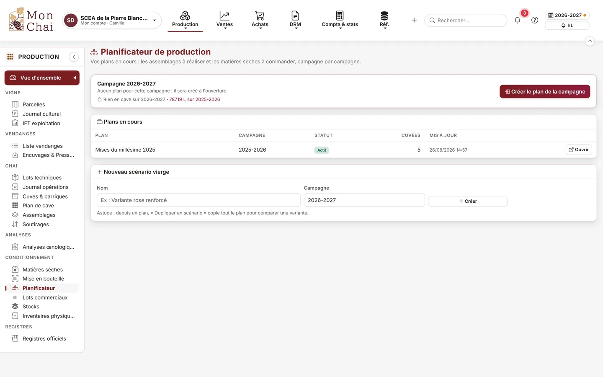
Task: Open the notifications bell
Action: pos(517,20)
